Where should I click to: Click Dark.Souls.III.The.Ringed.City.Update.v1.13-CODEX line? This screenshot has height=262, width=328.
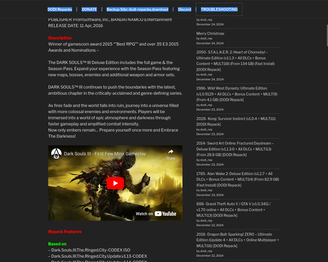coord(98,256)
